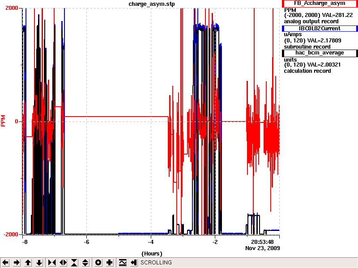Viewport: 358px width, 268px height.
Task: Click the red PPM y-axis label
Action: click(3, 121)
